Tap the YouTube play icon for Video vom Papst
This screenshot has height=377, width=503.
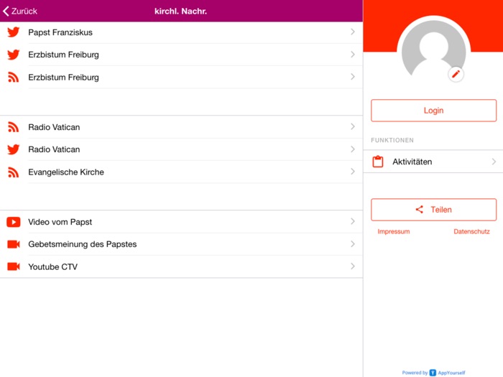tap(14, 222)
